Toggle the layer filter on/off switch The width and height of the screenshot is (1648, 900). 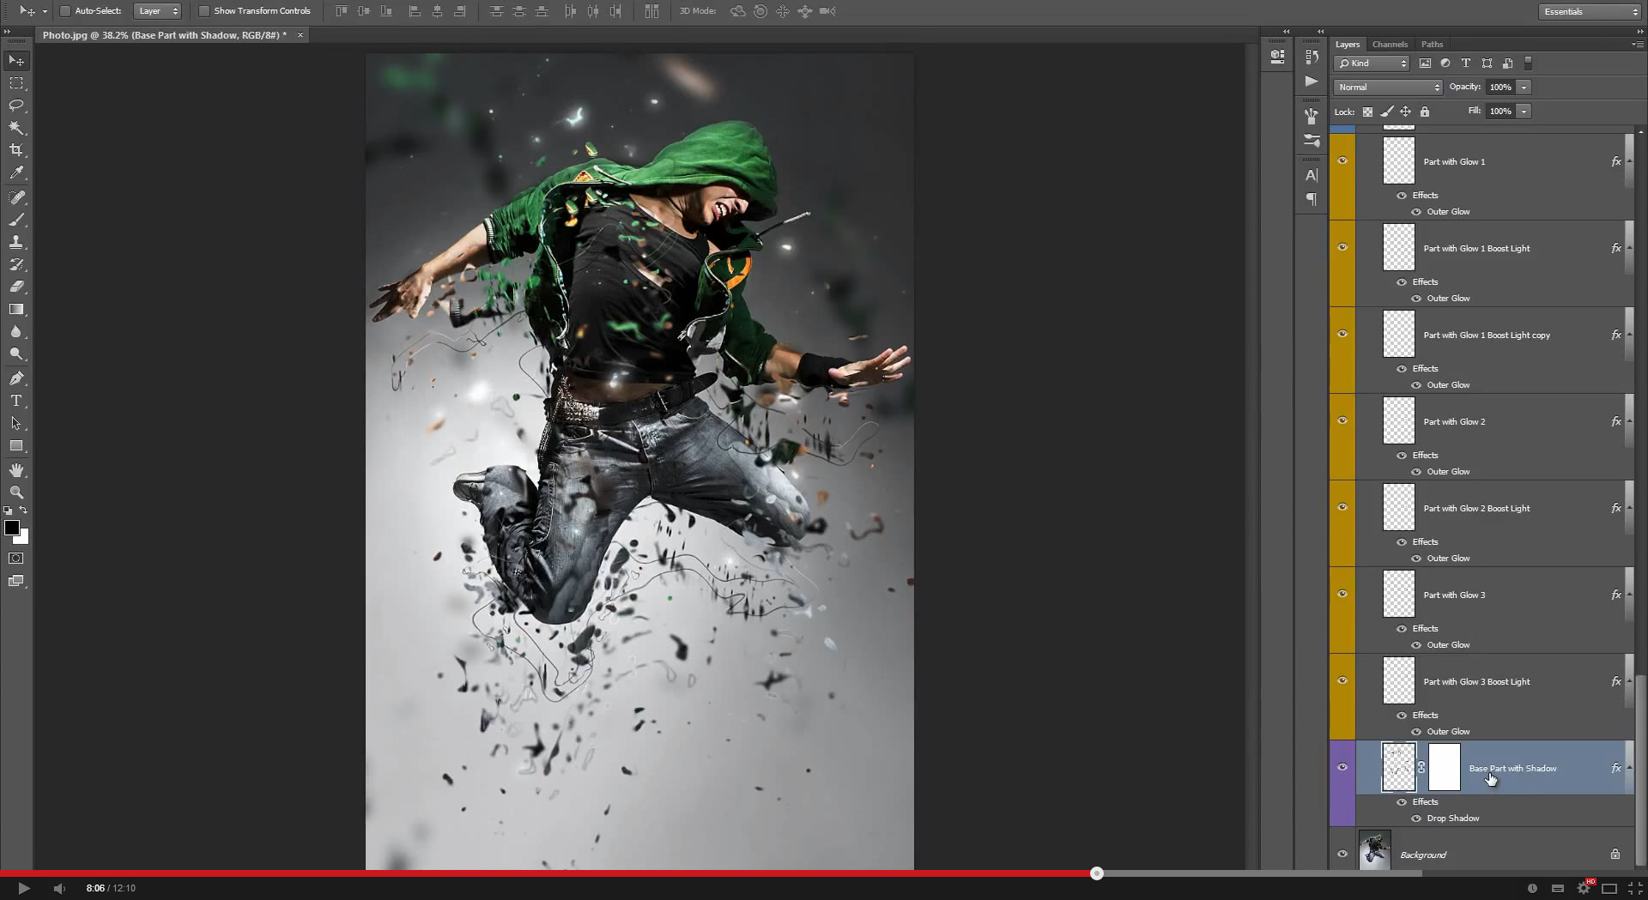(x=1528, y=63)
